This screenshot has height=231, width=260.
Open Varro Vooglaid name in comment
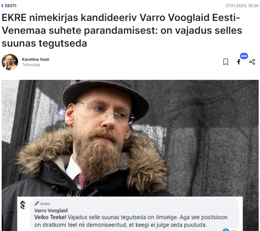(x=51, y=211)
